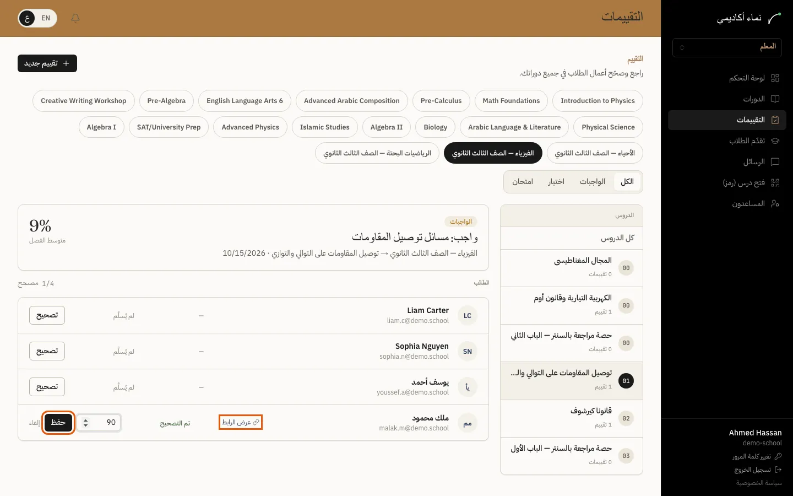Filter by English Language Arts 6
This screenshot has height=496, width=793.
[245, 101]
